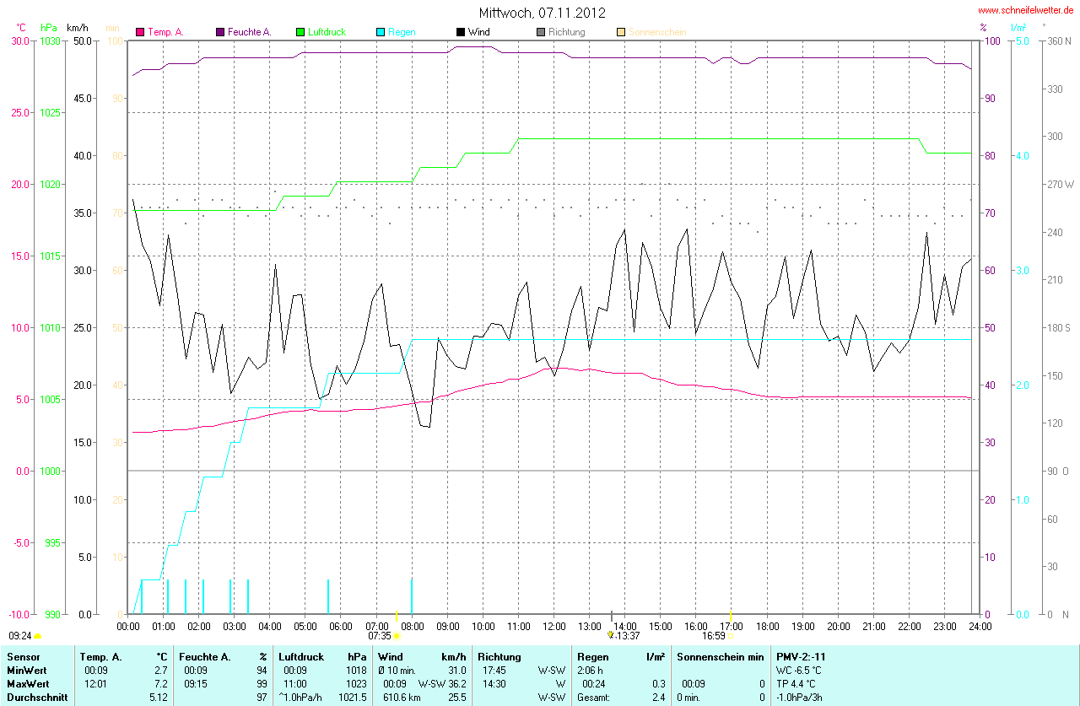Click the maximum temperature value 7.2
This screenshot has height=706, width=1080.
coord(161,683)
